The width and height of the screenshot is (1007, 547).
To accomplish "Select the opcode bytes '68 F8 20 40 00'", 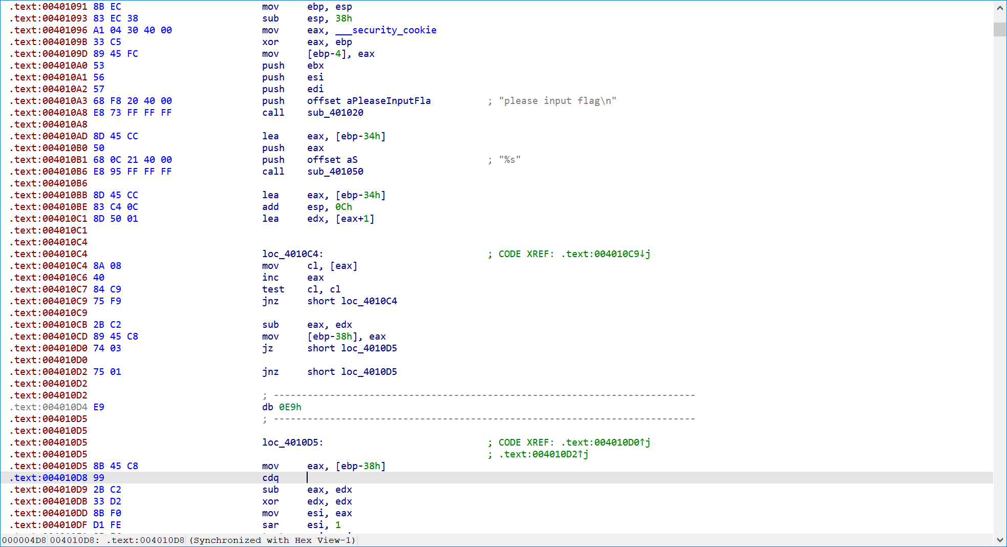I will point(133,101).
